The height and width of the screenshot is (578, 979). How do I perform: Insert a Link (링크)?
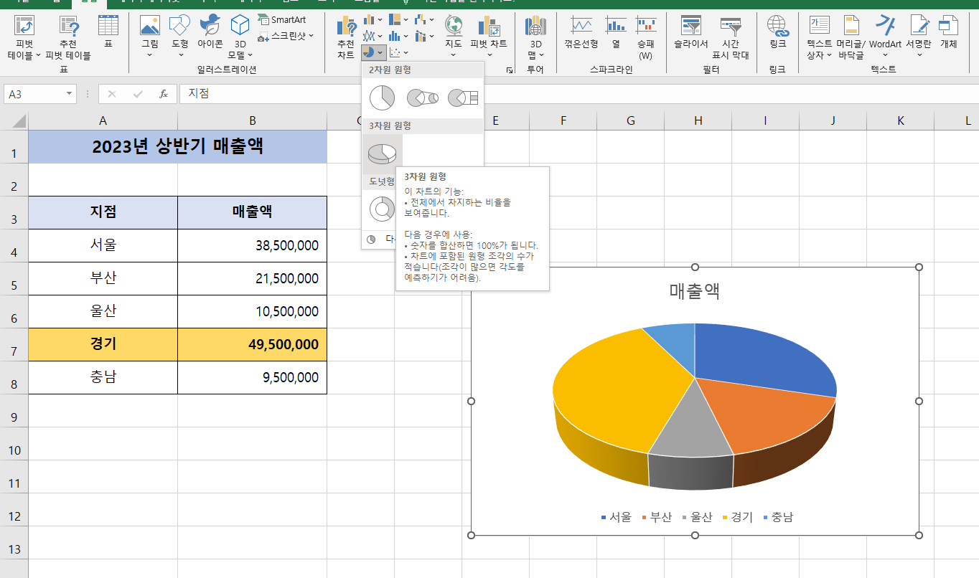pos(777,32)
